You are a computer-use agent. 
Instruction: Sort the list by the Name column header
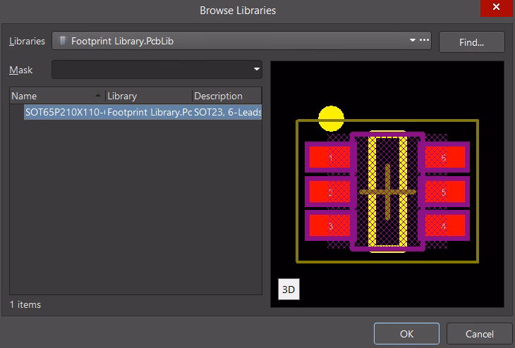pyautogui.click(x=56, y=96)
